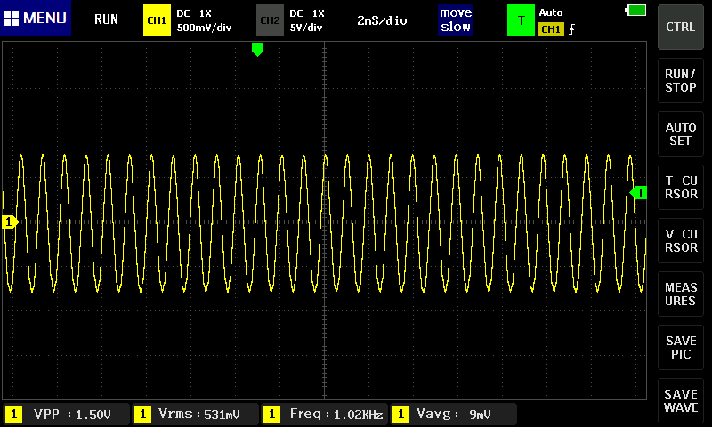The width and height of the screenshot is (712, 427).
Task: Click the VPP 1.50V measurement
Action: [66, 415]
